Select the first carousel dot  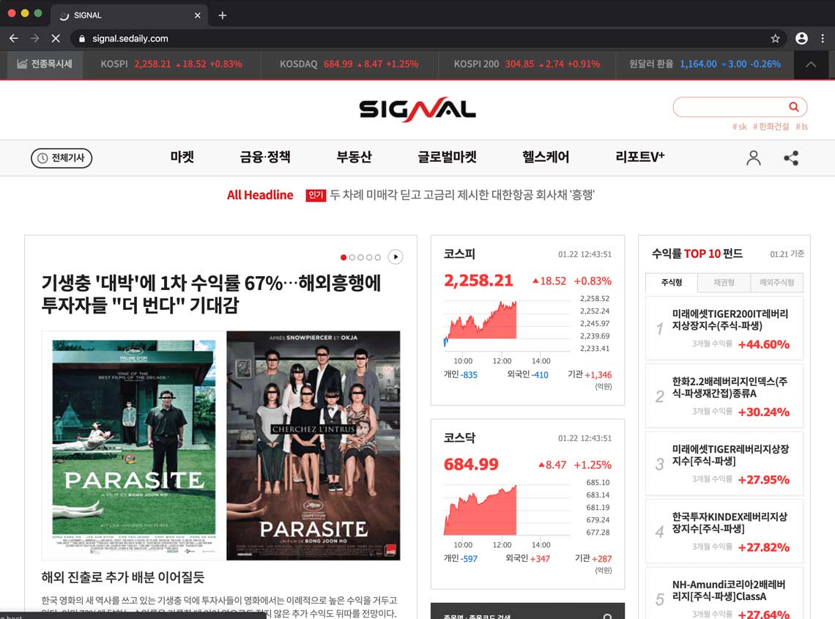point(344,257)
